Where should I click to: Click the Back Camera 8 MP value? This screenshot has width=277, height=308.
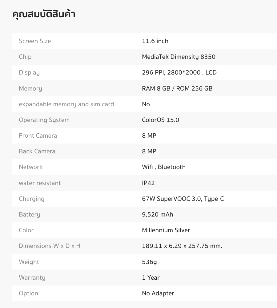(x=149, y=151)
